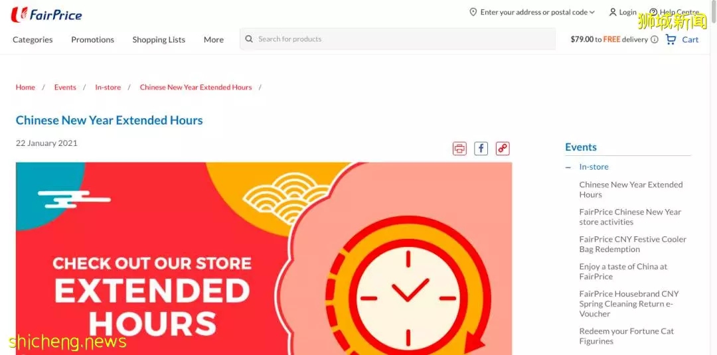717x355 pixels.
Task: Click the free delivery info icon
Action: coord(655,40)
